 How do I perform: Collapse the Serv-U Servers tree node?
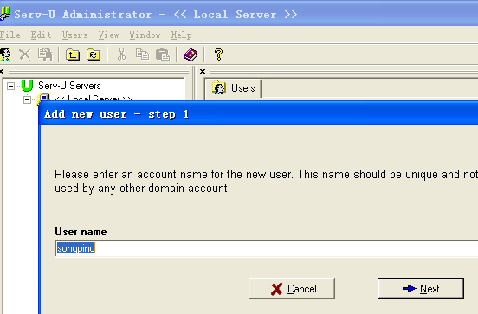point(10,86)
